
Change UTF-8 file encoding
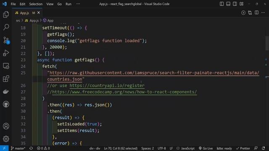[161, 148]
